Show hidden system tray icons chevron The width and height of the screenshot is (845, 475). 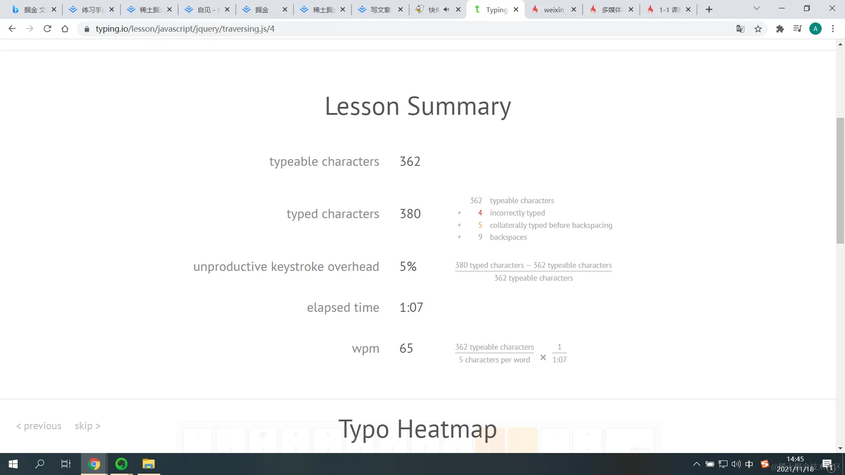(x=696, y=464)
